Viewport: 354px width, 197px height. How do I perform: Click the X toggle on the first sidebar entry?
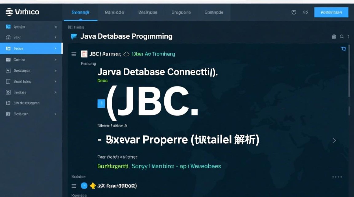coord(55,27)
